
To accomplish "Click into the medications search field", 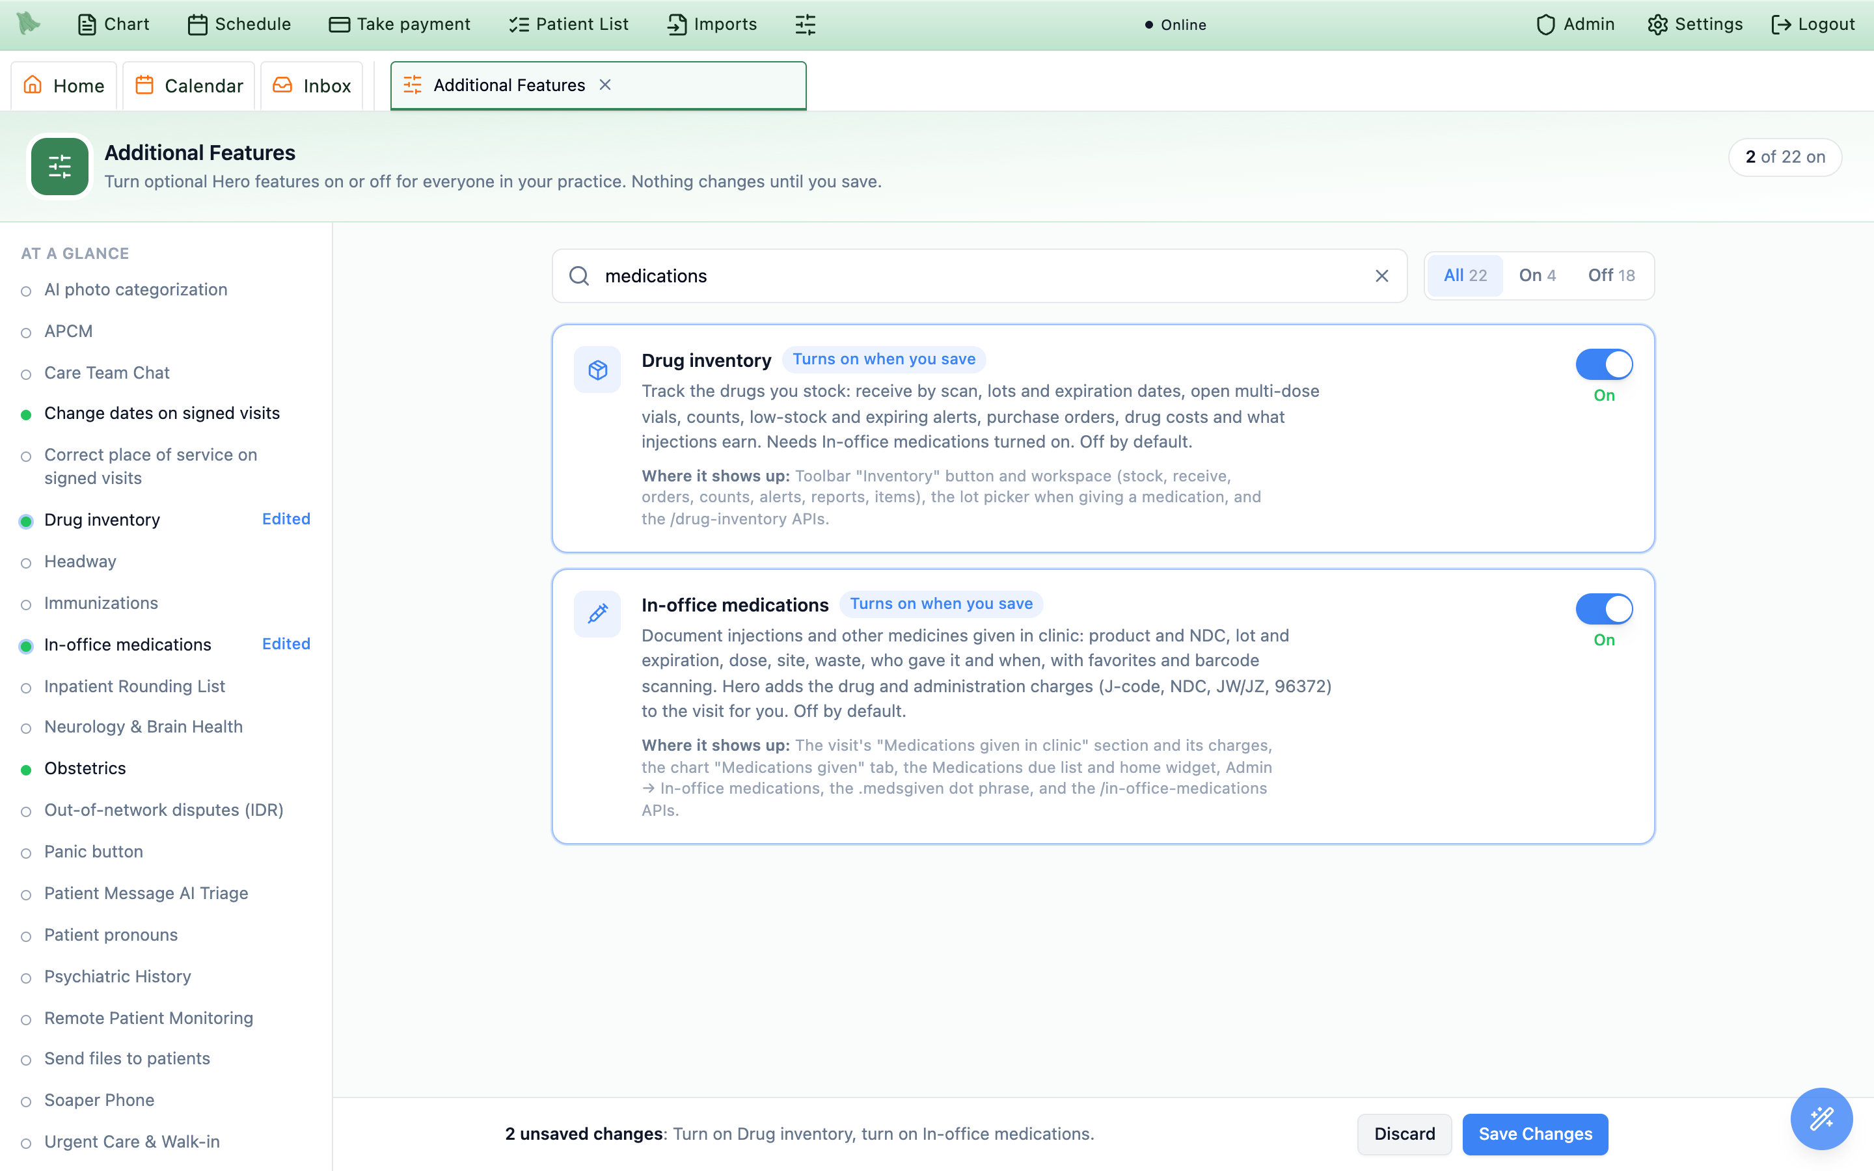I will 979,276.
